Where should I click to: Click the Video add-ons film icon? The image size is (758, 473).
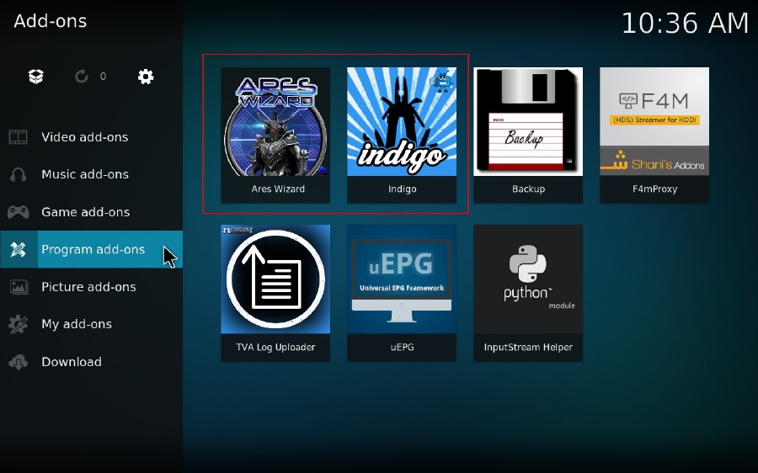pyautogui.click(x=19, y=136)
